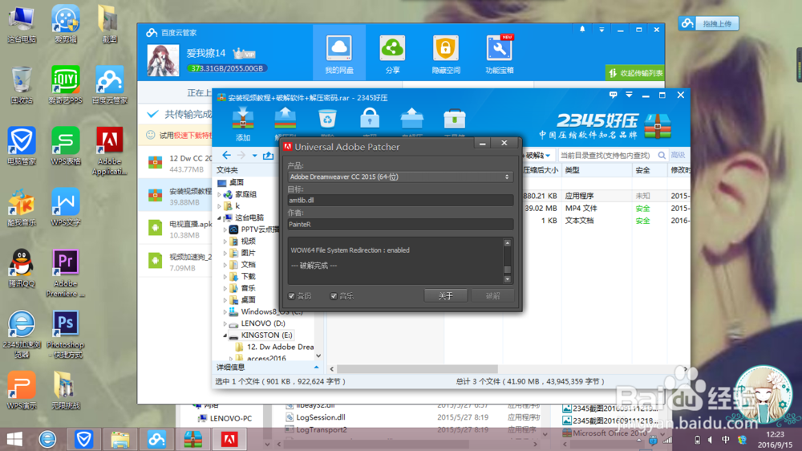Screen dimensions: 802x451
Task: Click the notification bell in Baidu Cloud
Action: pos(582,30)
